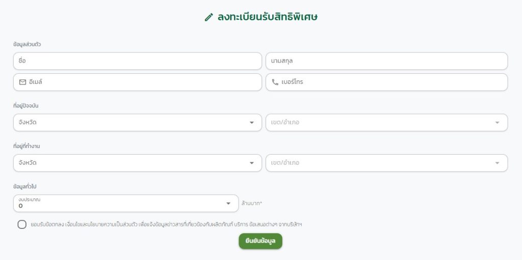Open the จังหวัด dropdown for current address

(138, 123)
